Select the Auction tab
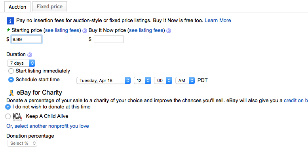308x153 pixels. [x=17, y=7]
